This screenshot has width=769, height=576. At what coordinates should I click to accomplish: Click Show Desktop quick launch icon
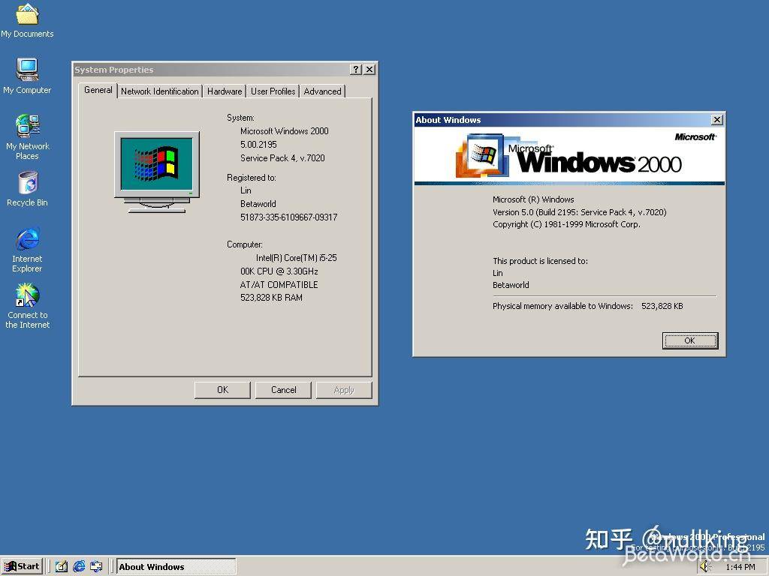pyautogui.click(x=62, y=566)
